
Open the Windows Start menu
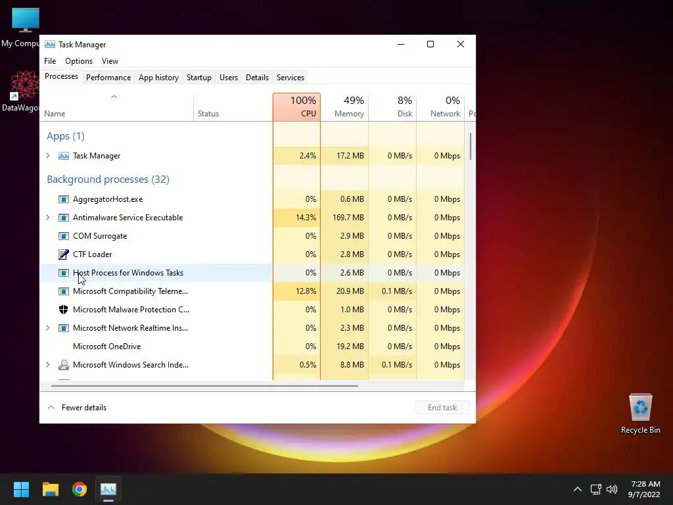pos(21,489)
